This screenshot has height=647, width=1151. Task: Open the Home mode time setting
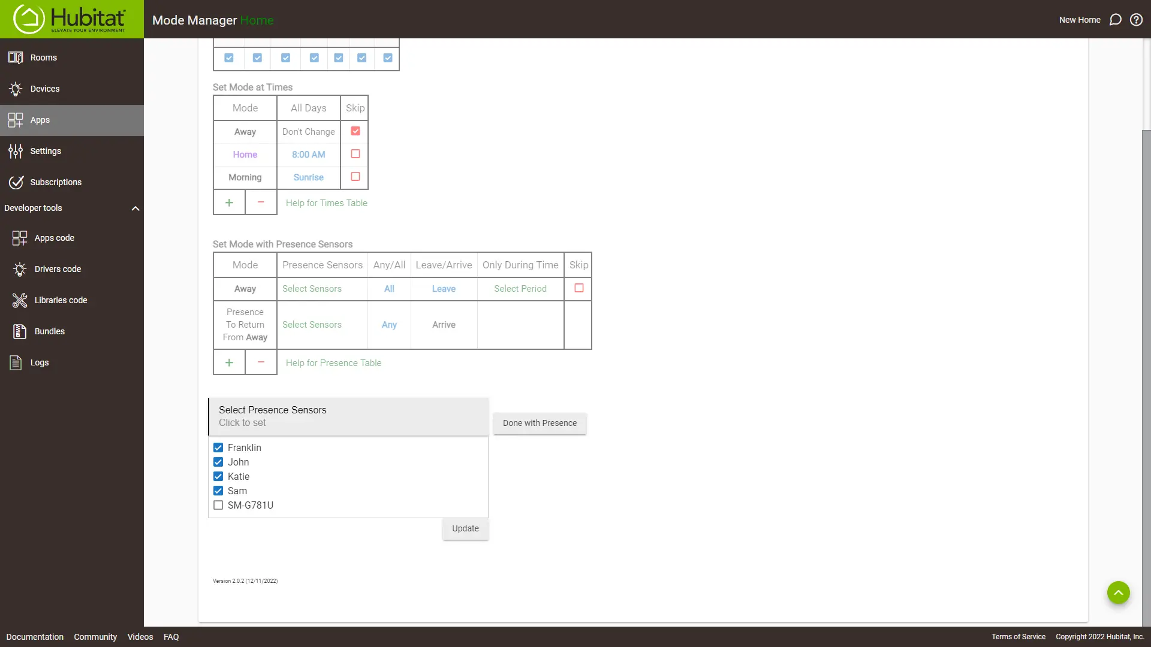[308, 154]
